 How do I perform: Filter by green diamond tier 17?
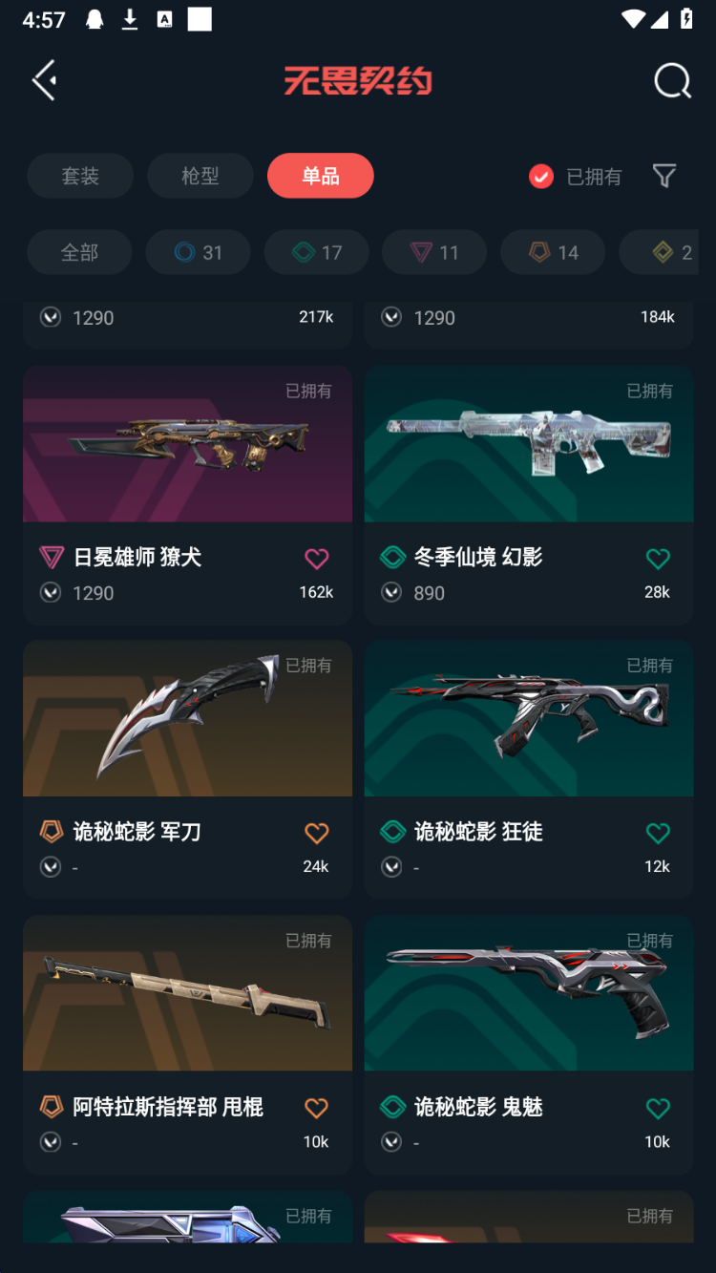(316, 252)
